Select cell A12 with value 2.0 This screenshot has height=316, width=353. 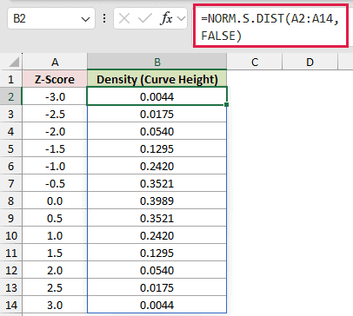point(55,270)
